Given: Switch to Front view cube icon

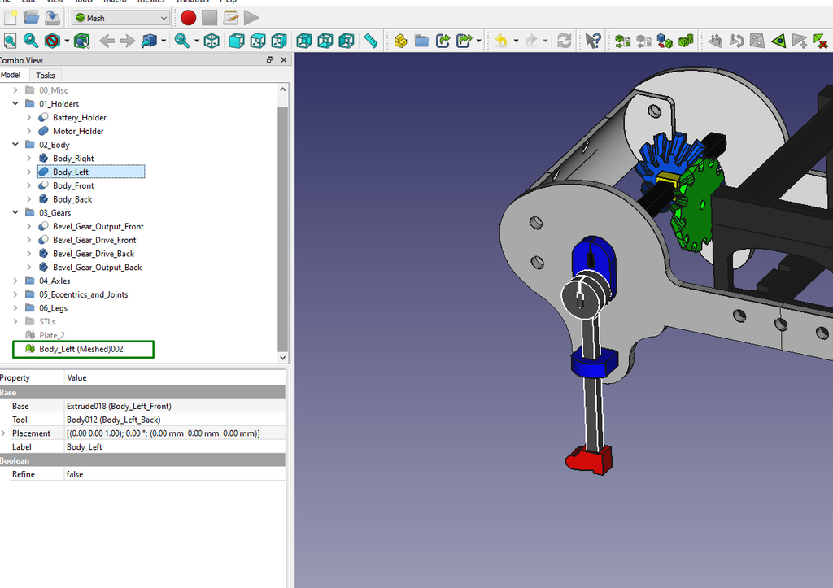Looking at the screenshot, I should click(x=237, y=41).
